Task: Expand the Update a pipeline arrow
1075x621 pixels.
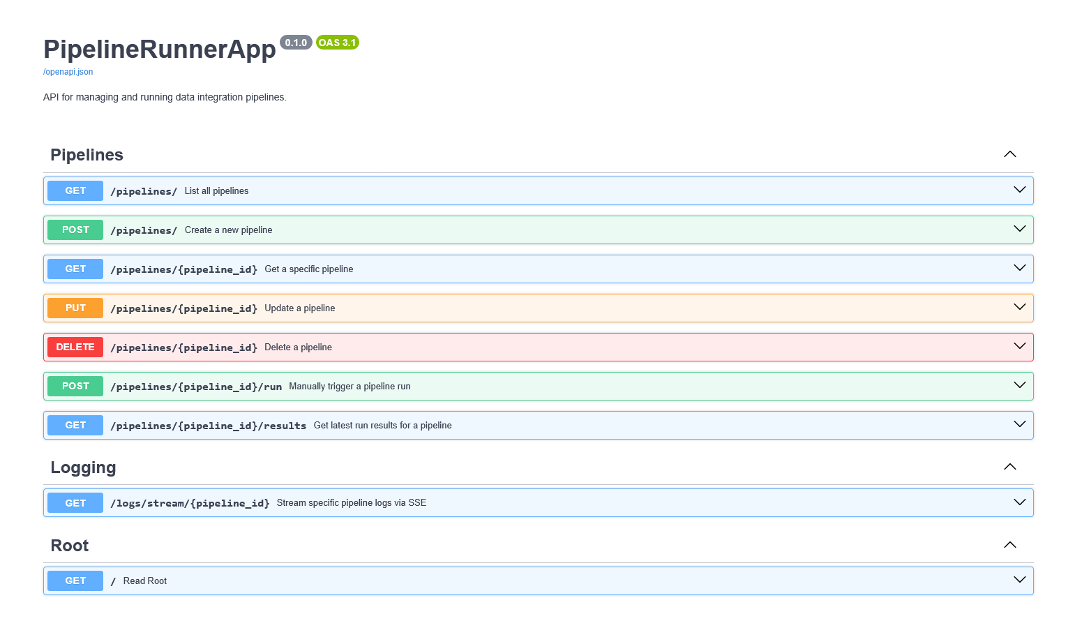Action: tap(1019, 308)
